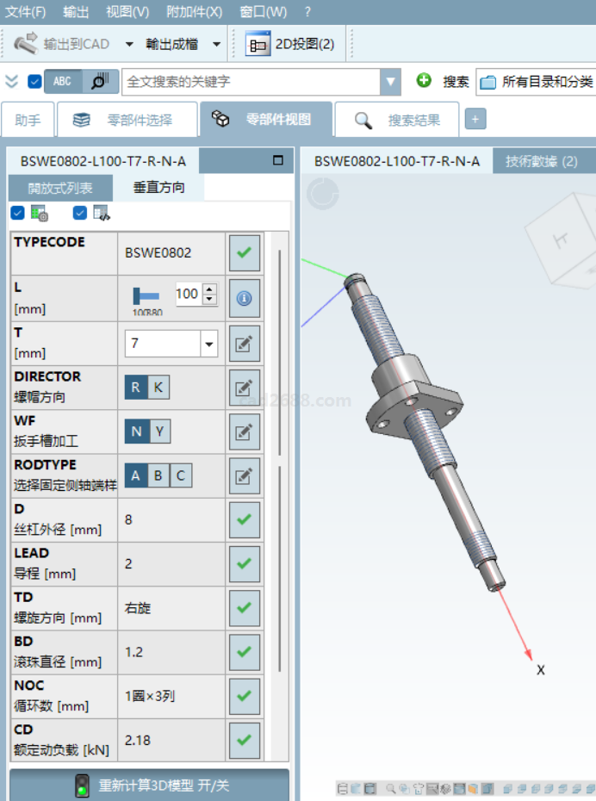Click the green checkmark in the TYPECODE row

[x=244, y=252]
